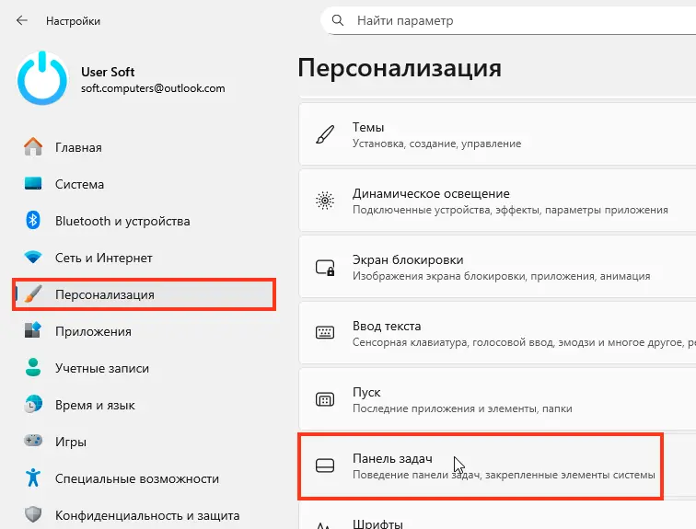Click the keyboard icon beside Ввод текста

point(324,333)
